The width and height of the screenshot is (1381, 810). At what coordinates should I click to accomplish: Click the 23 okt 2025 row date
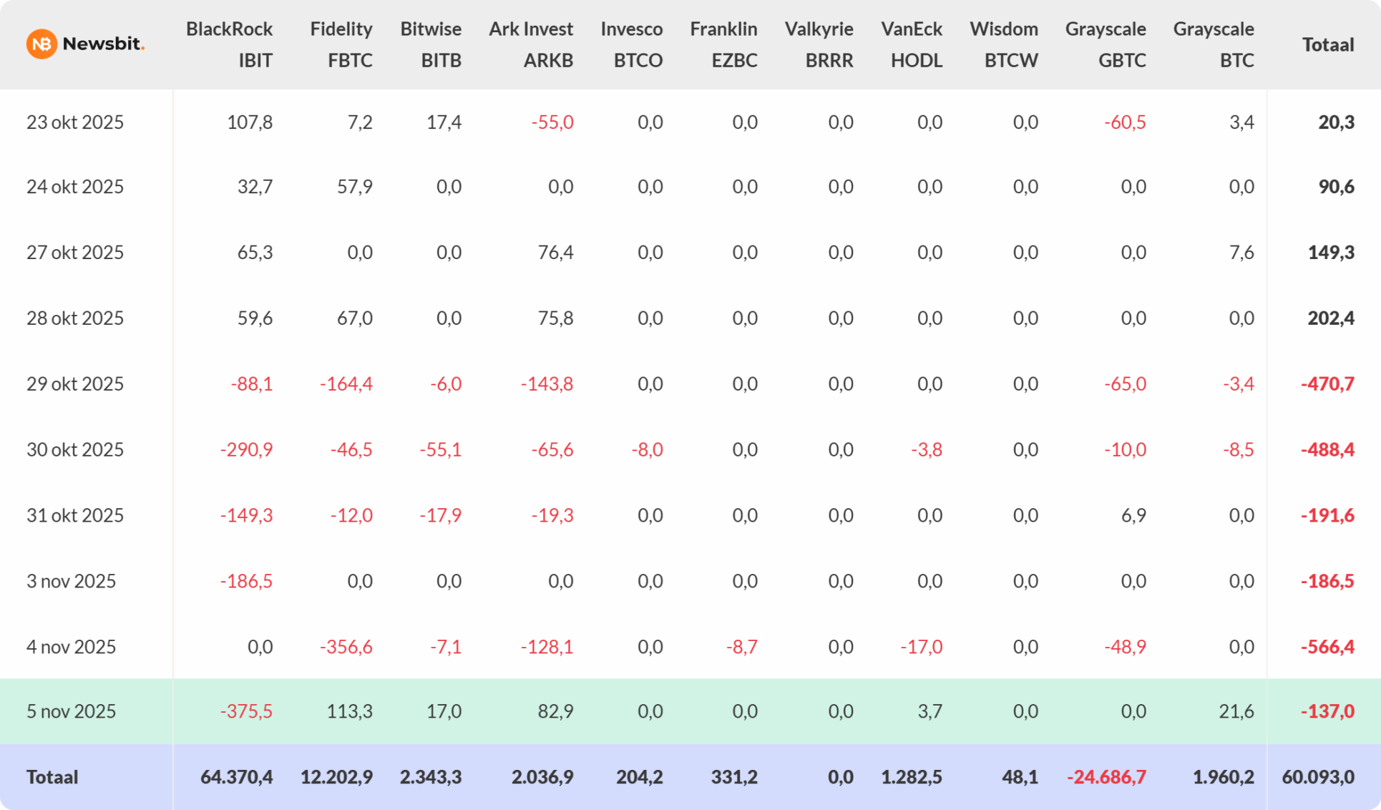pyautogui.click(x=75, y=122)
